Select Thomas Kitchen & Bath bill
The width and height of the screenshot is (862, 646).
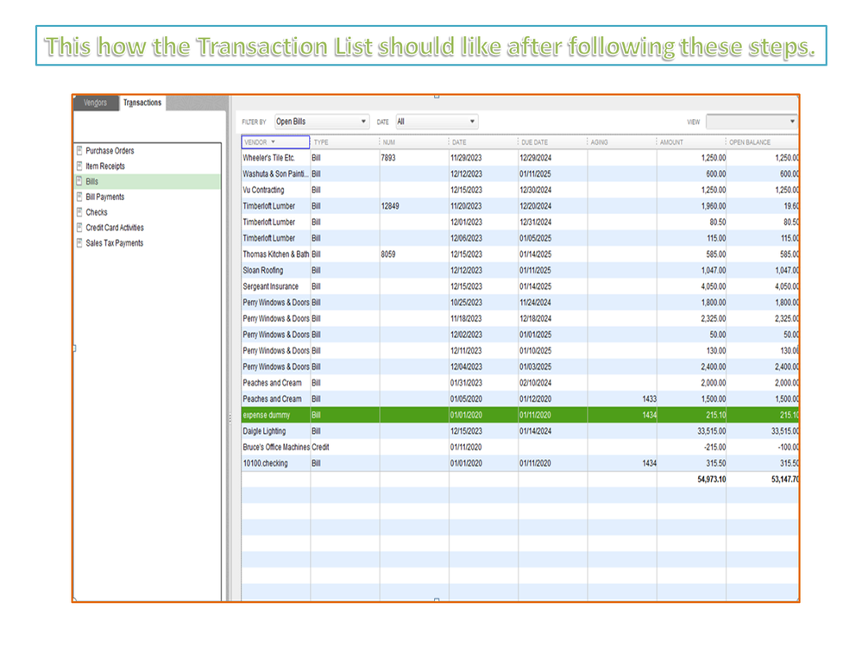point(520,254)
